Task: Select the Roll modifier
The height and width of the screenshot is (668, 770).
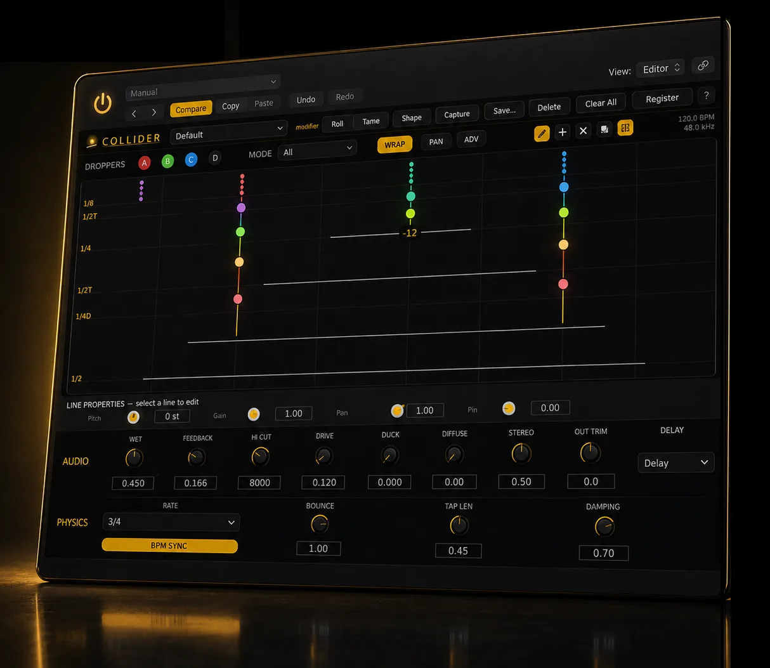Action: [x=337, y=124]
